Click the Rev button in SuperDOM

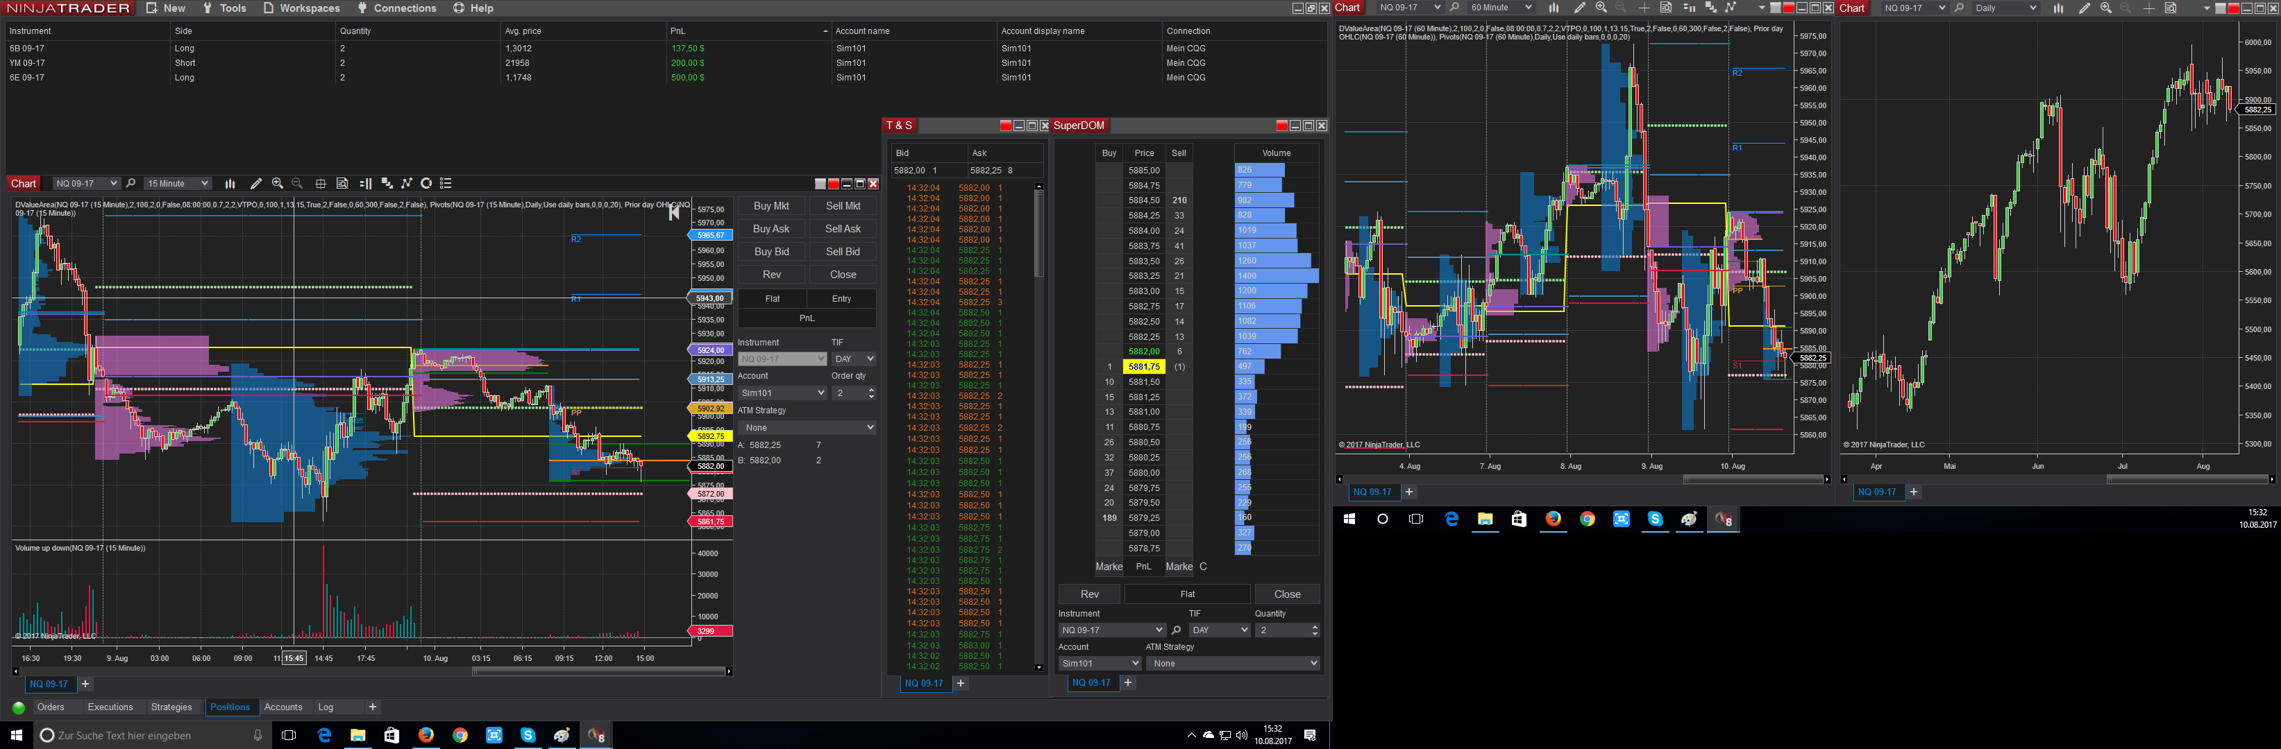point(1089,594)
